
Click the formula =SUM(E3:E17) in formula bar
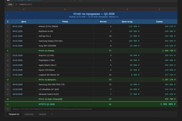[x=26, y=5]
